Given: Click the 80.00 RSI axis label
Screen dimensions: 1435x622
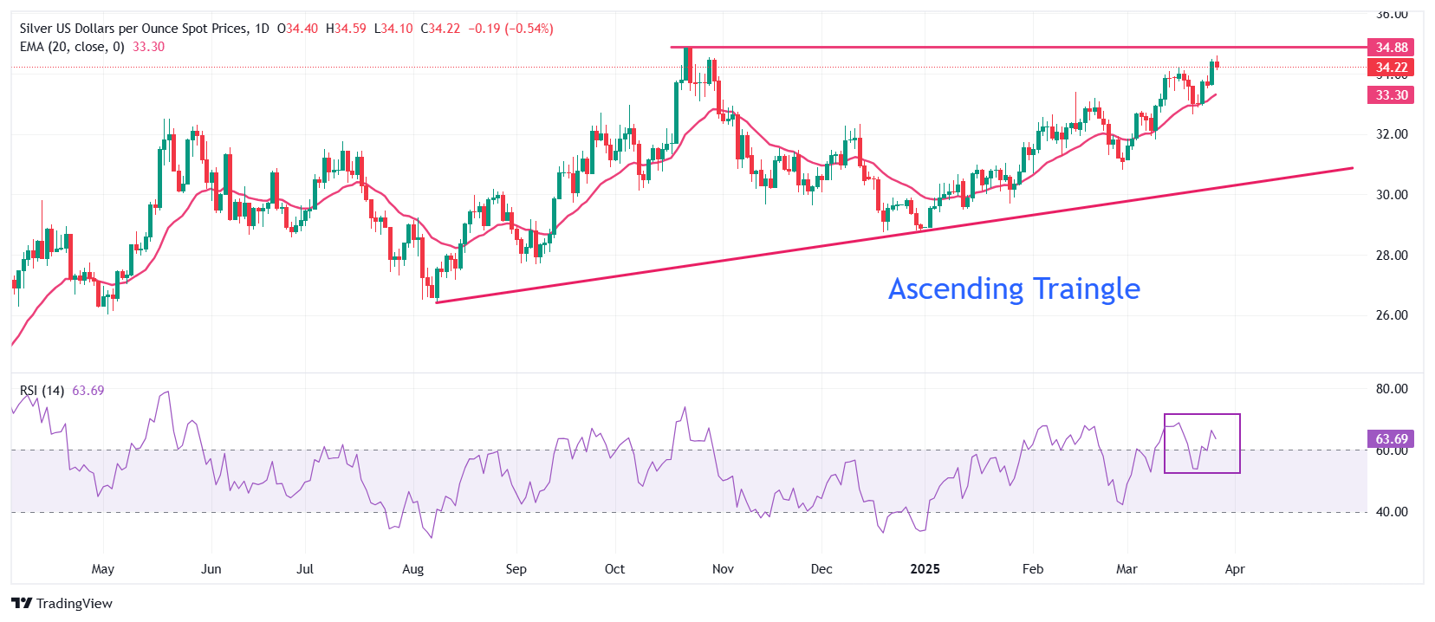Looking at the screenshot, I should point(1392,389).
